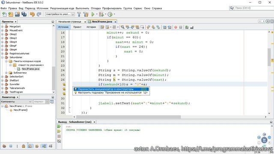The image size is (274, 154).
Task: Close the NewJFrame.java editor tab
Action: (115, 22)
